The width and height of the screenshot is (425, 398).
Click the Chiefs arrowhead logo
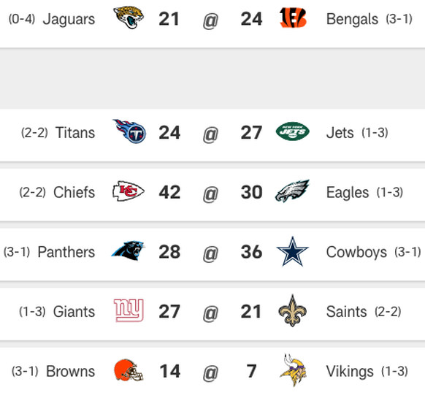pyautogui.click(x=129, y=191)
